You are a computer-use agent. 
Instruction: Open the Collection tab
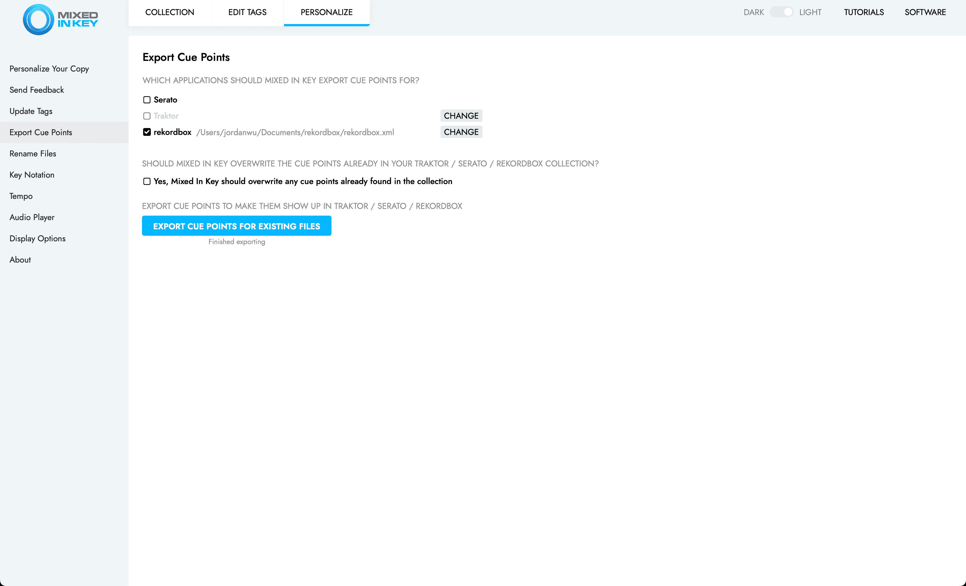pos(170,13)
